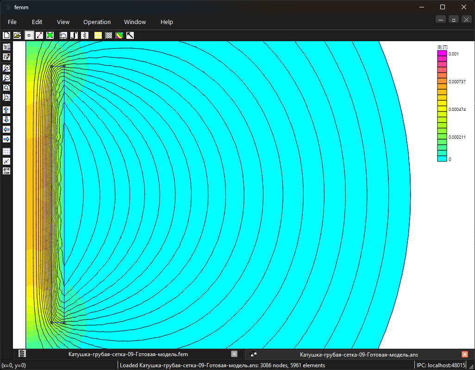Zoom out with the minus magnifier

point(6,78)
